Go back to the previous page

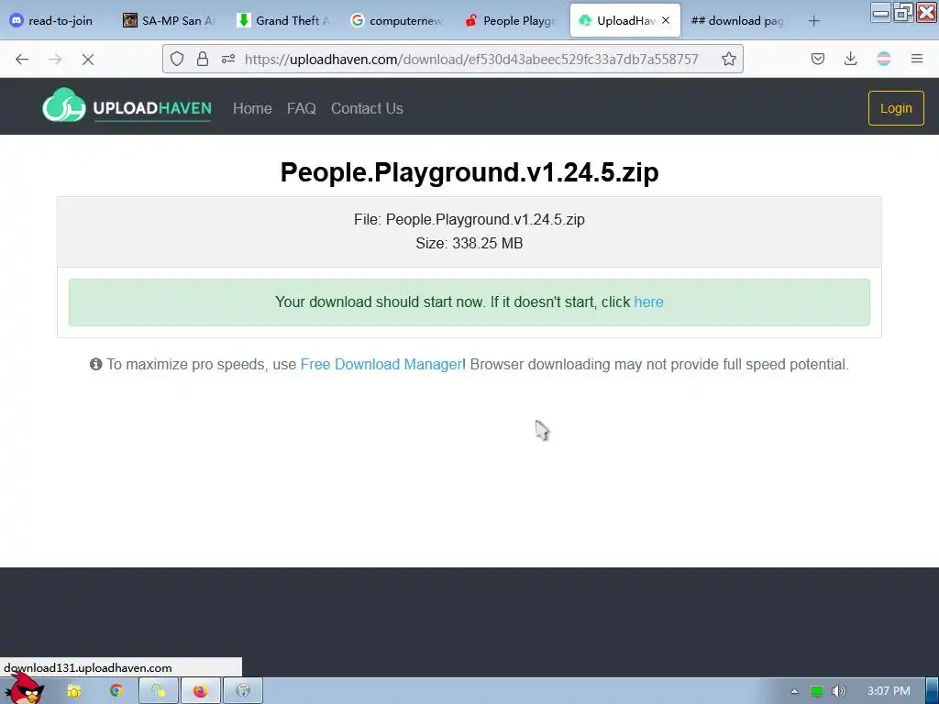pyautogui.click(x=22, y=60)
